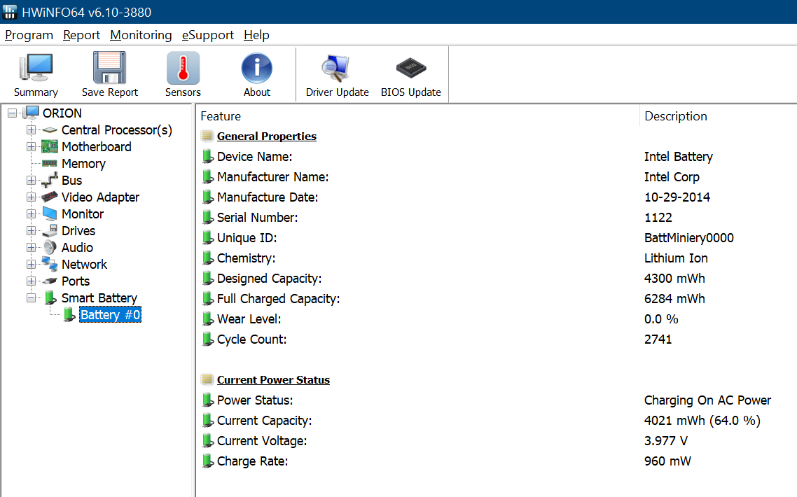Open the Help menu
This screenshot has height=497, width=797.
tap(256, 35)
